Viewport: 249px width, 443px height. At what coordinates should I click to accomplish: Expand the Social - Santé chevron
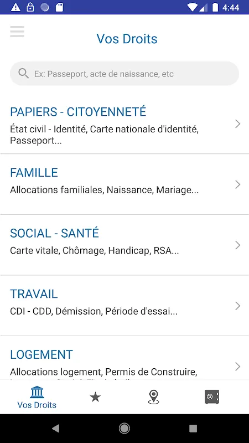coord(238,245)
